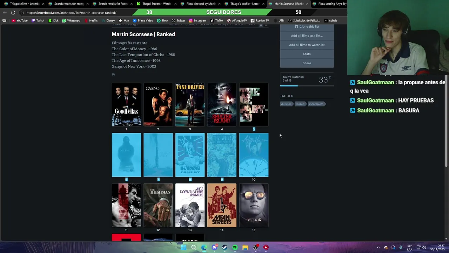Image resolution: width=449 pixels, height=253 pixels.
Task: Open File Explorer from the taskbar
Action: click(x=245, y=247)
